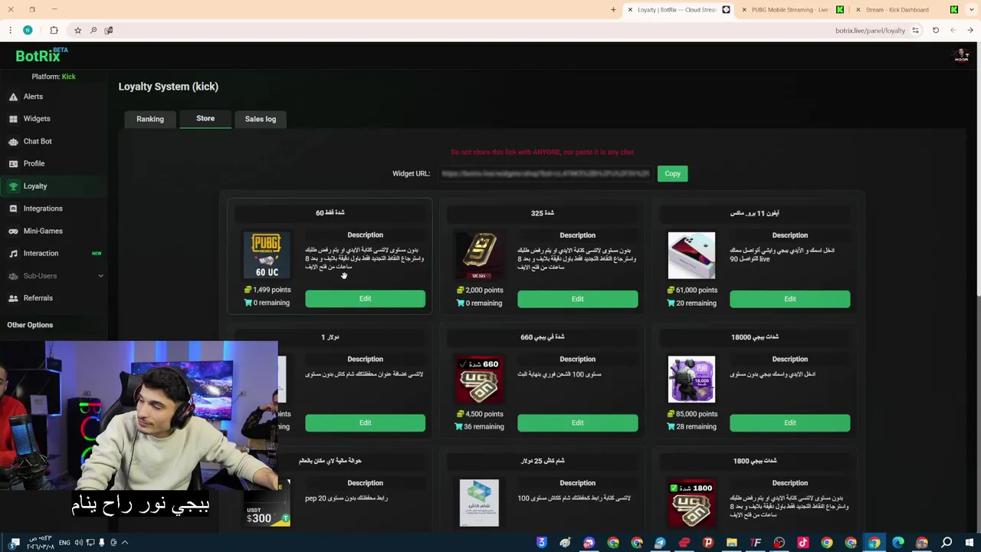Viewport: 981px width, 552px height.
Task: Go to Chat Bot settings
Action: (x=38, y=141)
